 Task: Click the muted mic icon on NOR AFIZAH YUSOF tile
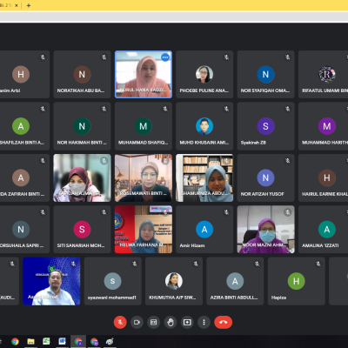(288, 160)
